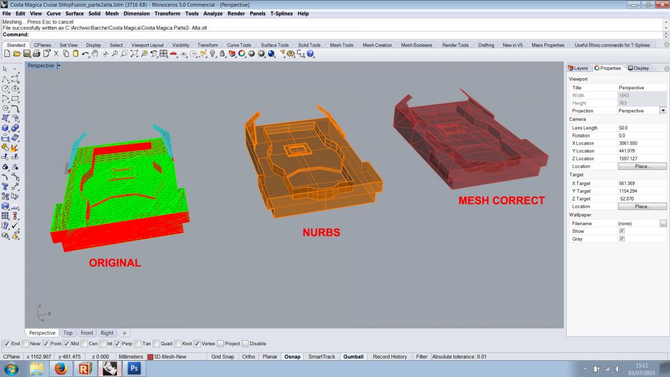Click the Camera Location Place button

[x=642, y=166]
